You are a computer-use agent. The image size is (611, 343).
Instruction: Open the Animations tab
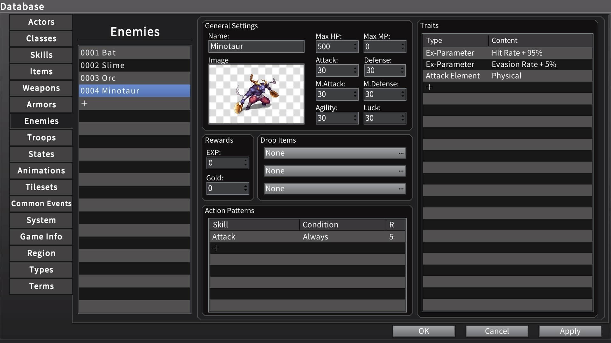click(x=41, y=171)
